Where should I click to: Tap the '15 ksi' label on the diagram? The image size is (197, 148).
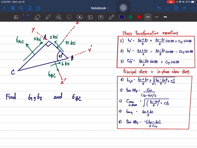70,43
